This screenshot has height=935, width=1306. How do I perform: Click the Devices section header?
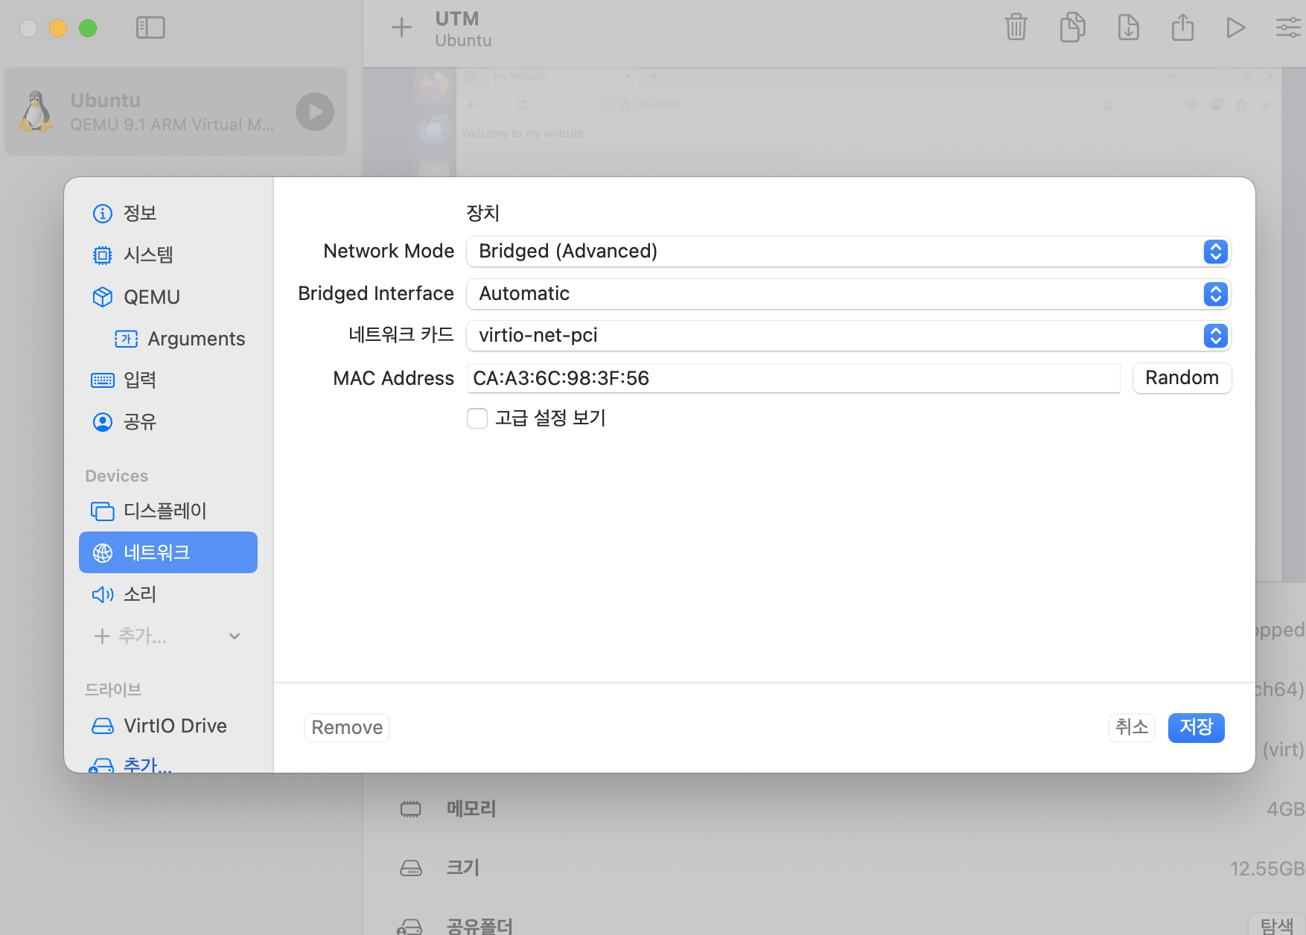tap(117, 476)
